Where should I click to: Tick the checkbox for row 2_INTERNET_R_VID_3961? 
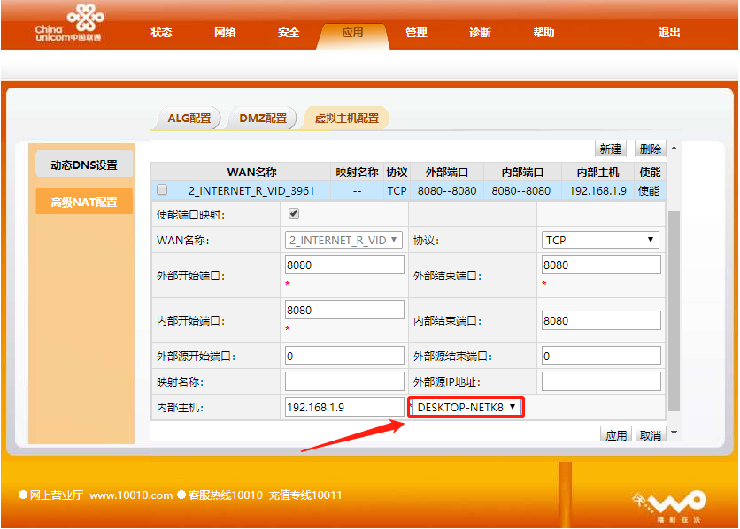(162, 189)
